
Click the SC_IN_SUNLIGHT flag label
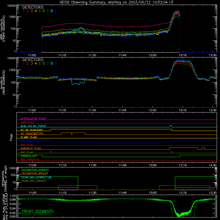click(32, 130)
